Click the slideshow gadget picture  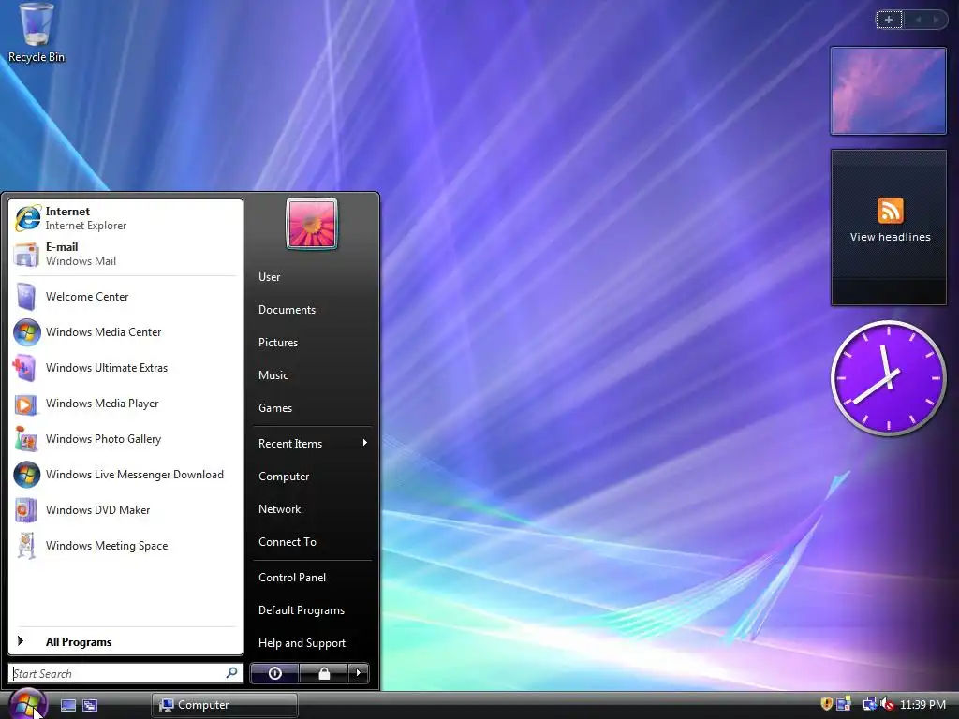888,91
